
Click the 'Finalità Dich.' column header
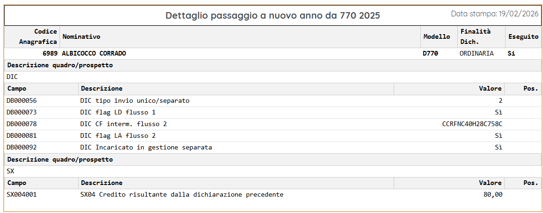tap(475, 36)
